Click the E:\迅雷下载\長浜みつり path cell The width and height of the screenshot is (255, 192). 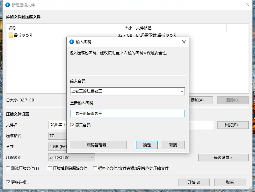156,35
